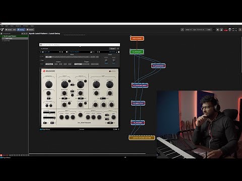Click the ENV 2 attack knob
Screen dimensions: 242x181
click(x=88, y=117)
